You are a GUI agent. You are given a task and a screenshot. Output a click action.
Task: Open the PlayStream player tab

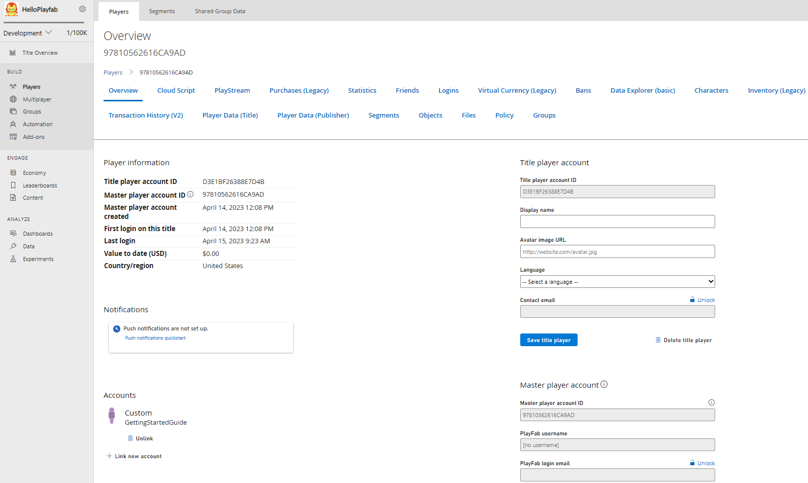(232, 91)
